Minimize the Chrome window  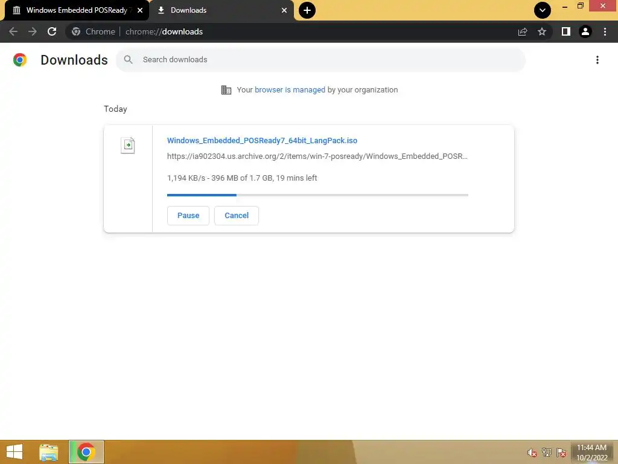pos(565,6)
